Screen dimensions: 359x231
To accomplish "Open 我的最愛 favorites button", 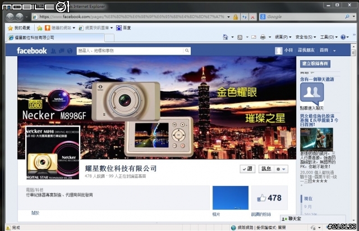I will coord(19,28).
